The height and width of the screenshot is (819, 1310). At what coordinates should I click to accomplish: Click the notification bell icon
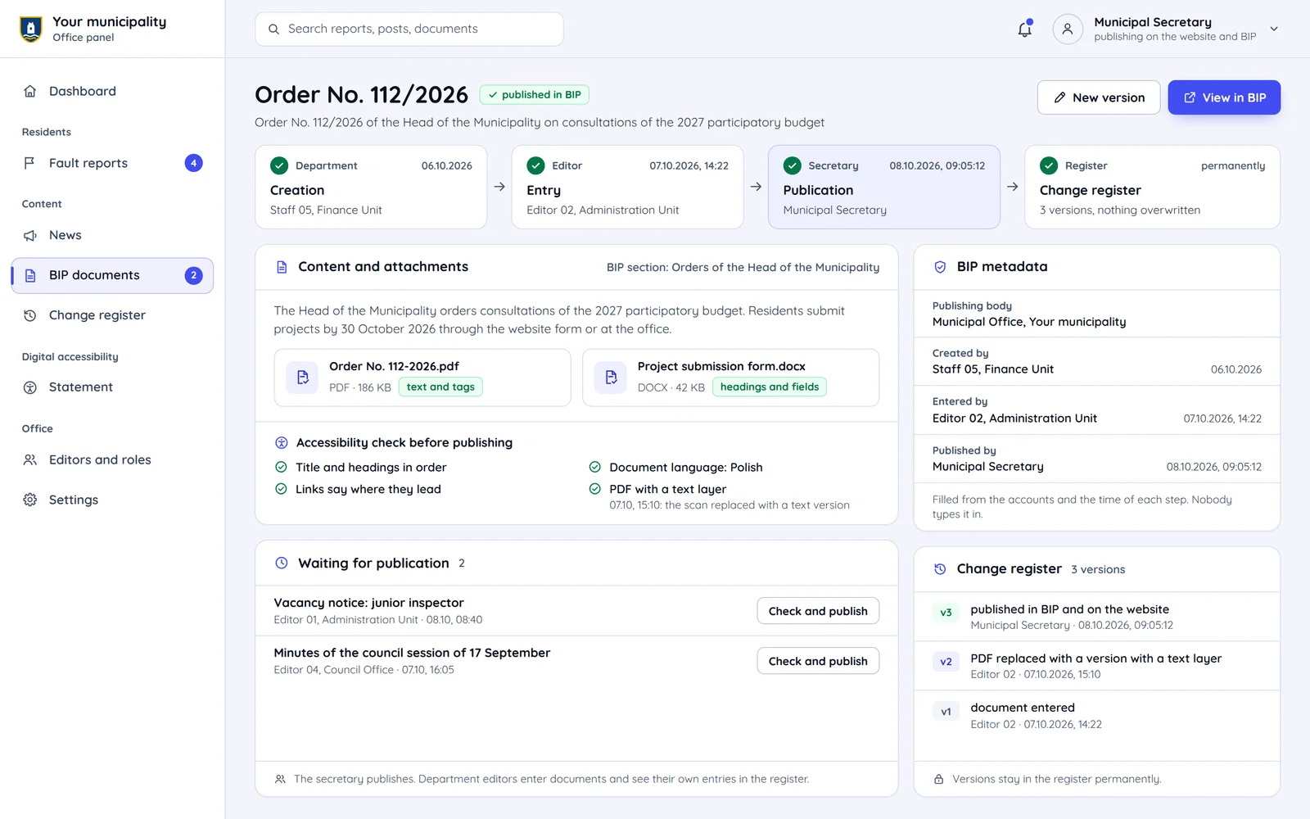click(1024, 29)
